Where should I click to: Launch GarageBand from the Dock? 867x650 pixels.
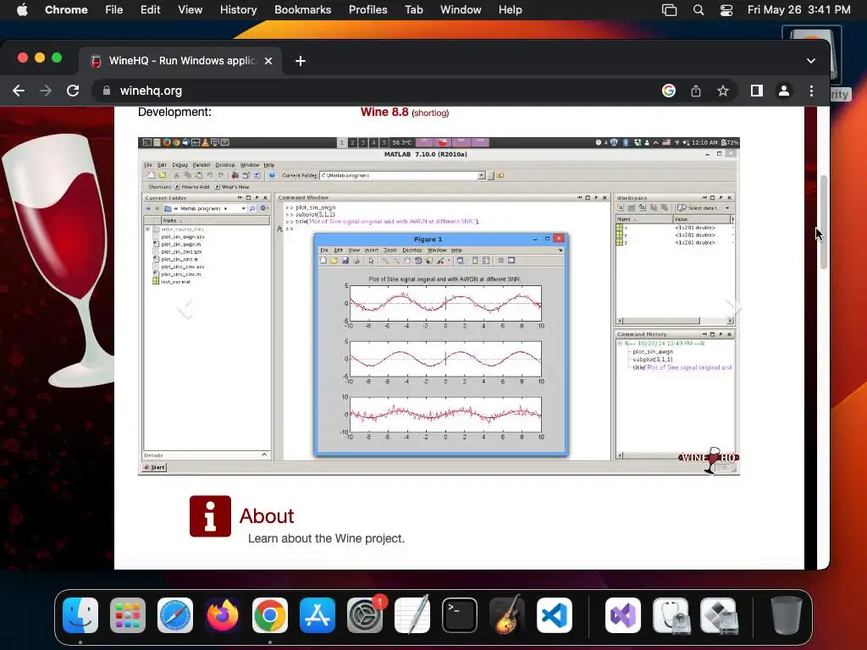(507, 615)
